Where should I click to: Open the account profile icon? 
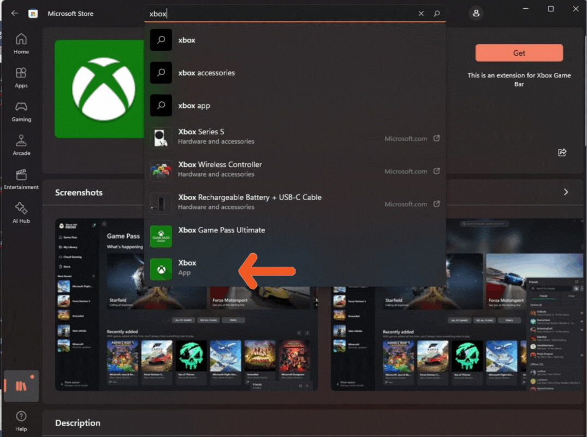coord(476,13)
